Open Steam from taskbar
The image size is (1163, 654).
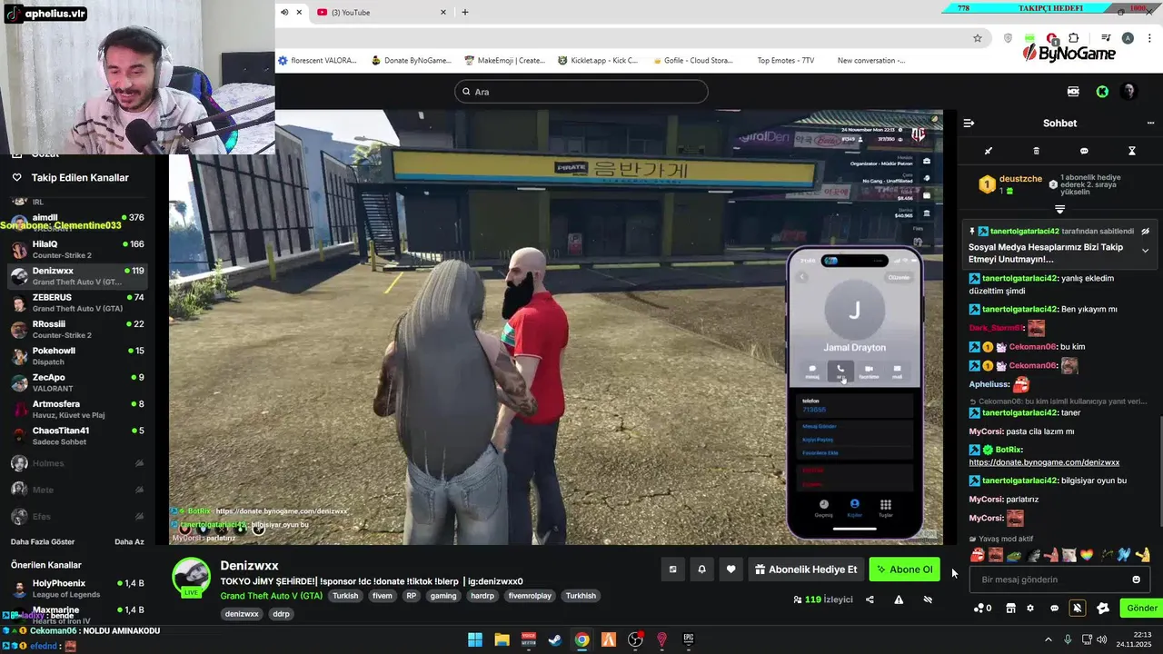(554, 639)
